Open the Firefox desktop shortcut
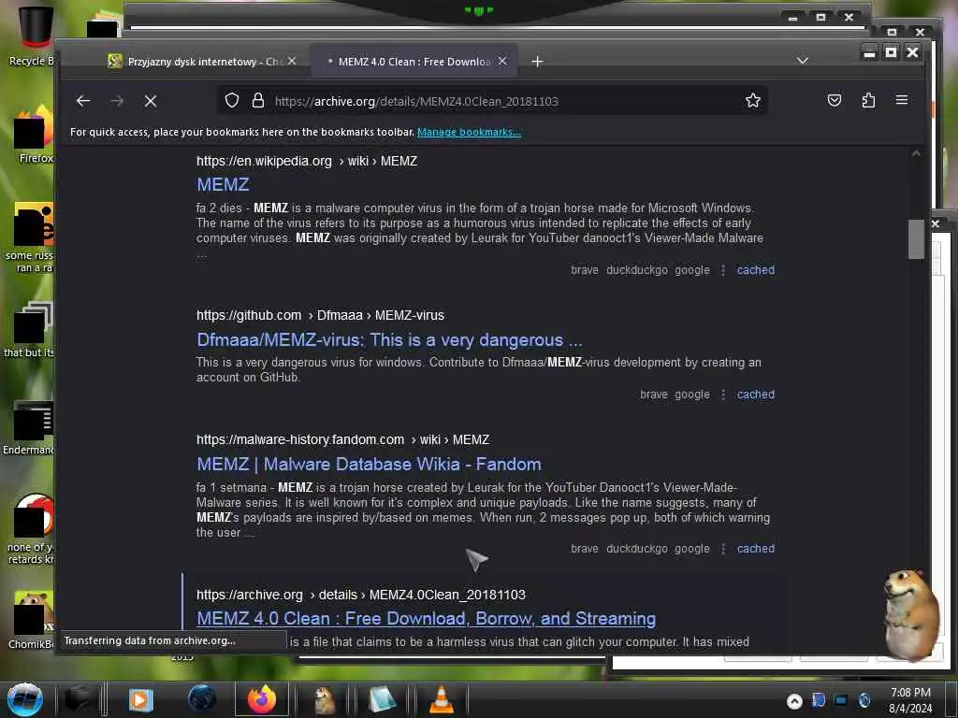 pos(35,135)
